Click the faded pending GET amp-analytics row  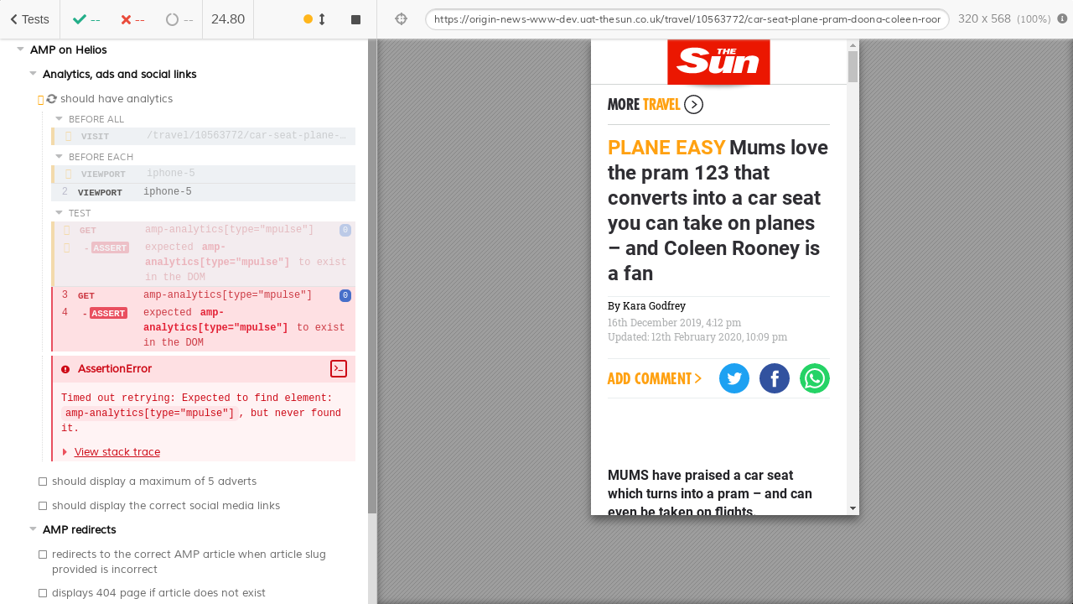[x=204, y=230]
